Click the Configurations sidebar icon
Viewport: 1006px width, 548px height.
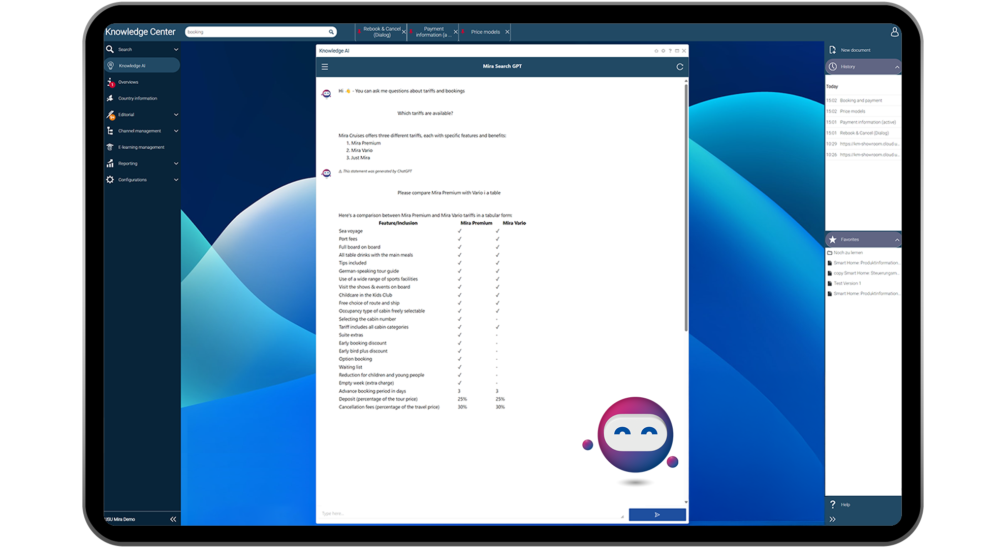click(x=110, y=180)
